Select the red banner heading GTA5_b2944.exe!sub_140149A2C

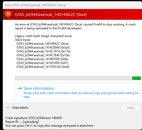pos(51,15)
